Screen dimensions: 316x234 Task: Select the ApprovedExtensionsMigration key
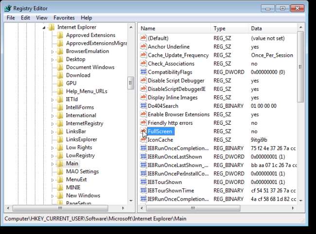(x=96, y=43)
